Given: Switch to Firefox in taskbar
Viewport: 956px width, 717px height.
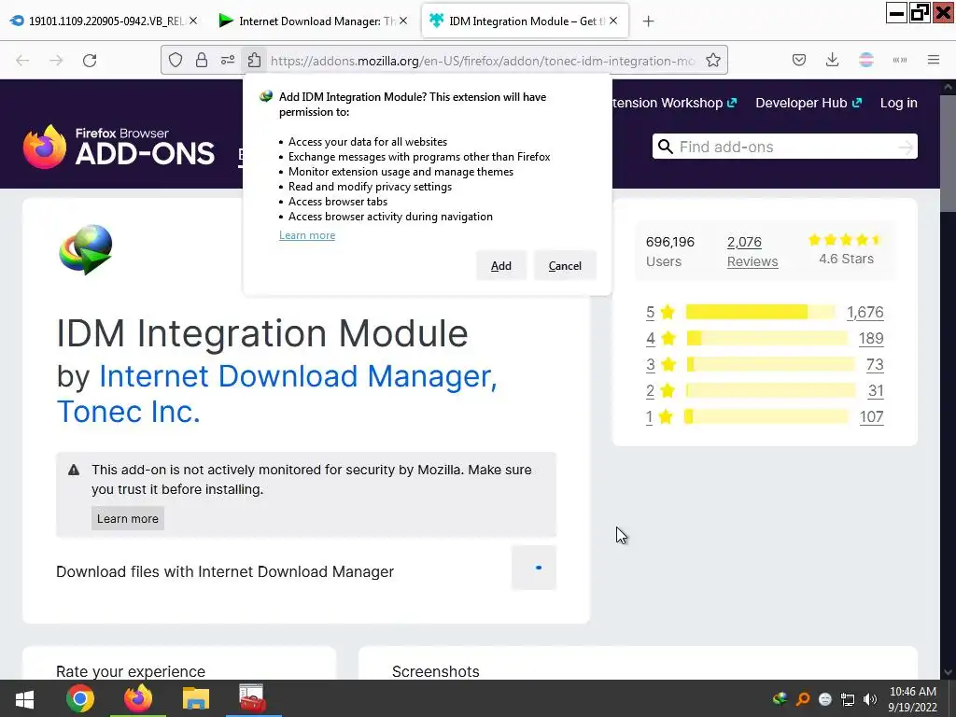Looking at the screenshot, I should click(138, 698).
